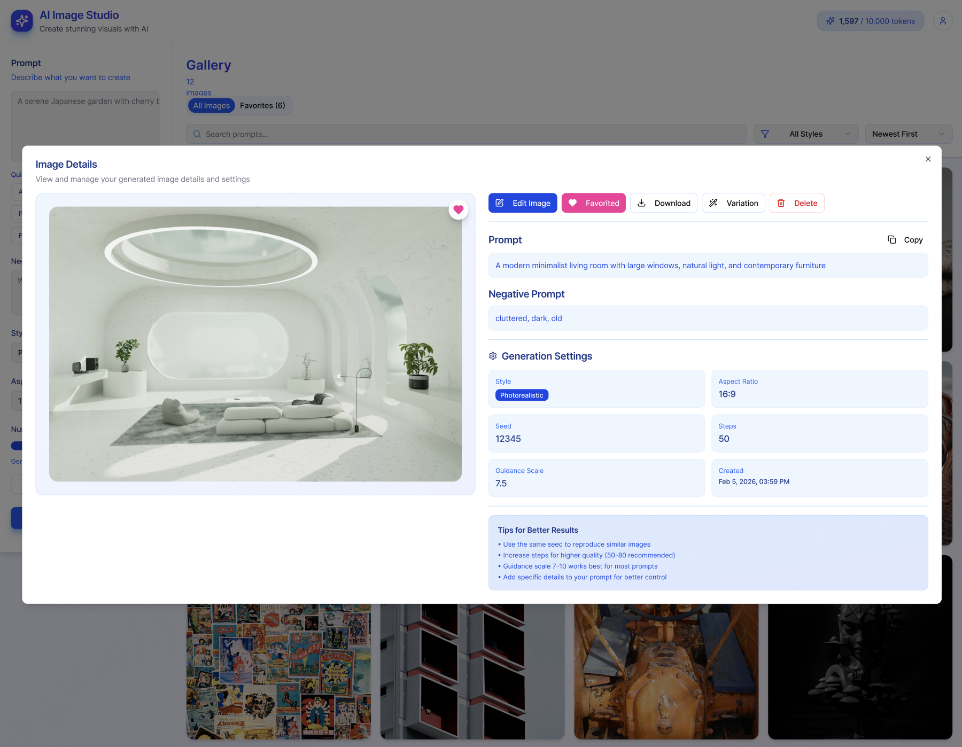The height and width of the screenshot is (747, 962).
Task: Switch the gallery filter to All Images
Action: (211, 105)
